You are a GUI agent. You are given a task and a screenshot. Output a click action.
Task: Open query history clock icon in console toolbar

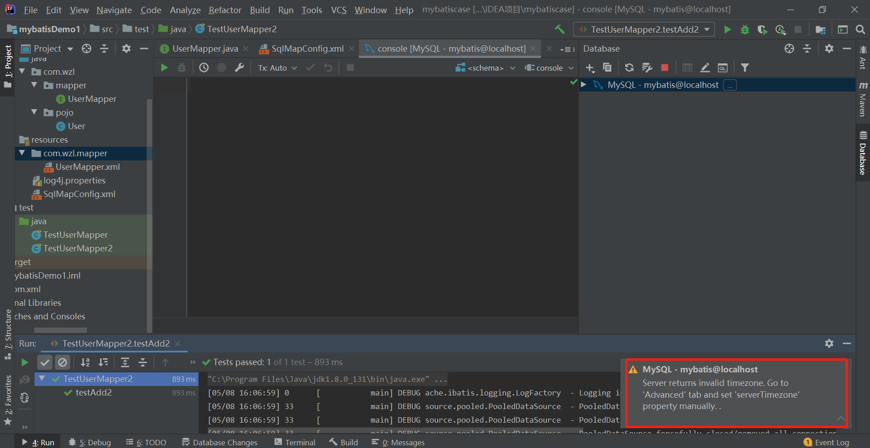[204, 67]
